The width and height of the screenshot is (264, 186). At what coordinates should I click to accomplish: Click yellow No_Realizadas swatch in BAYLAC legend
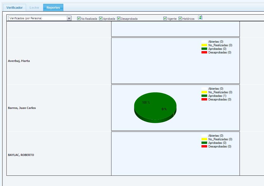(204, 139)
